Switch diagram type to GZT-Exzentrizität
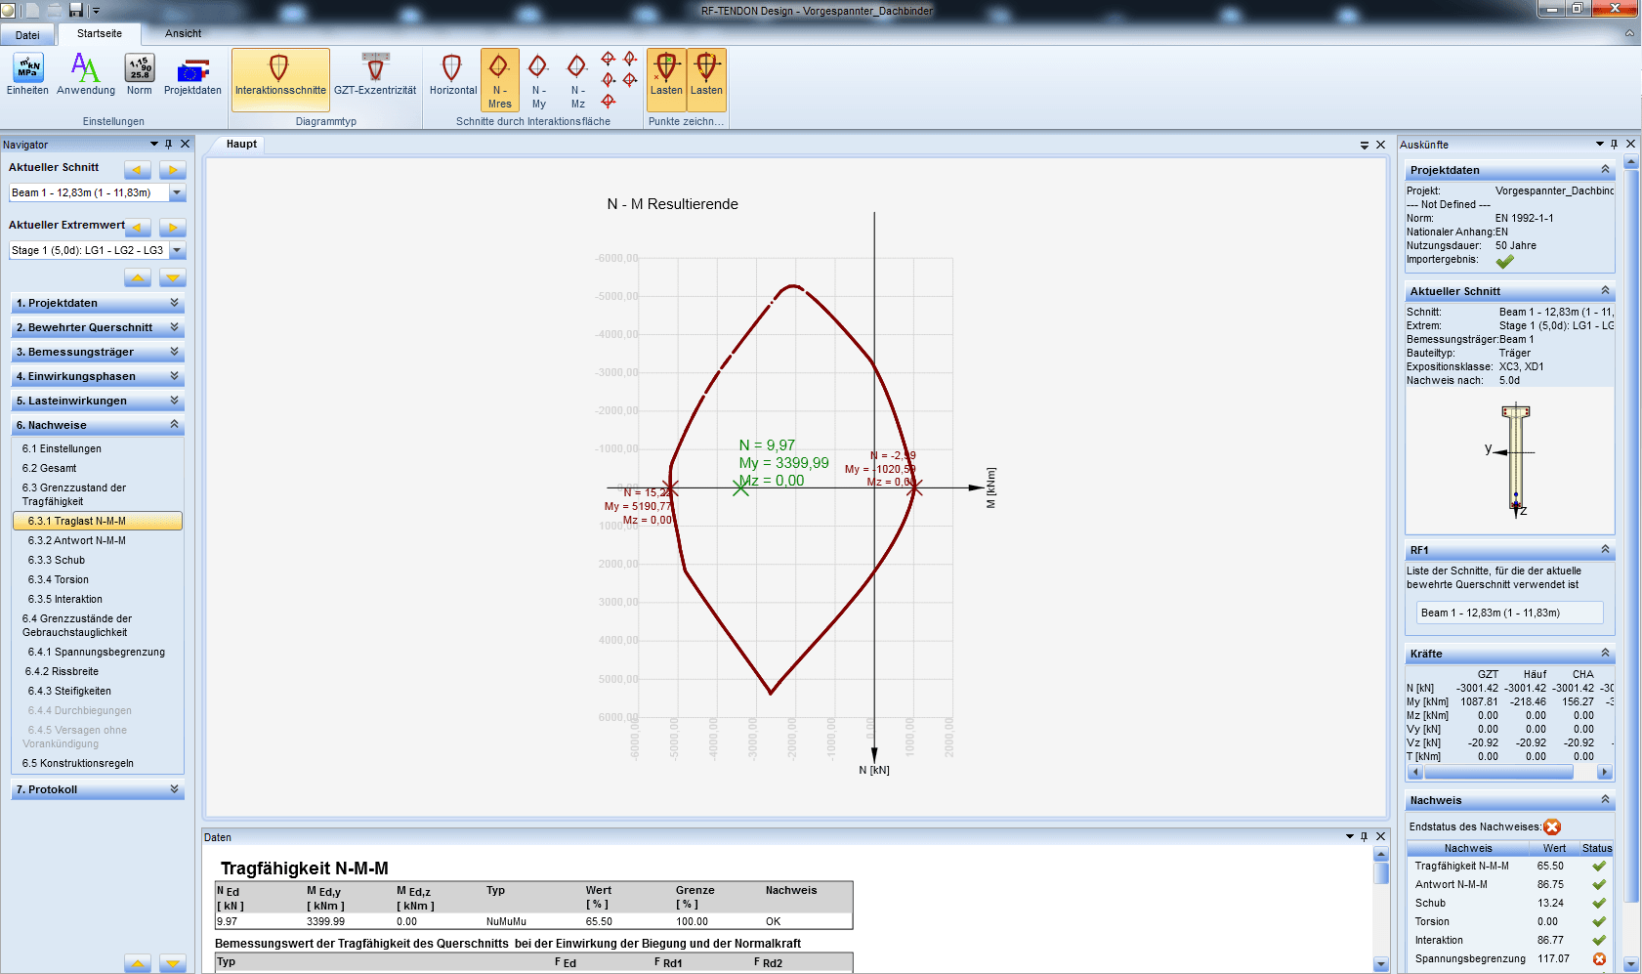 [375, 74]
